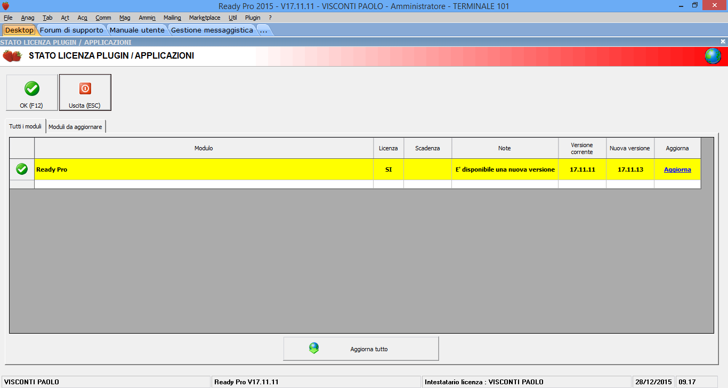Click the Versione corrente column header
Image resolution: width=728 pixels, height=388 pixels.
pyautogui.click(x=582, y=148)
